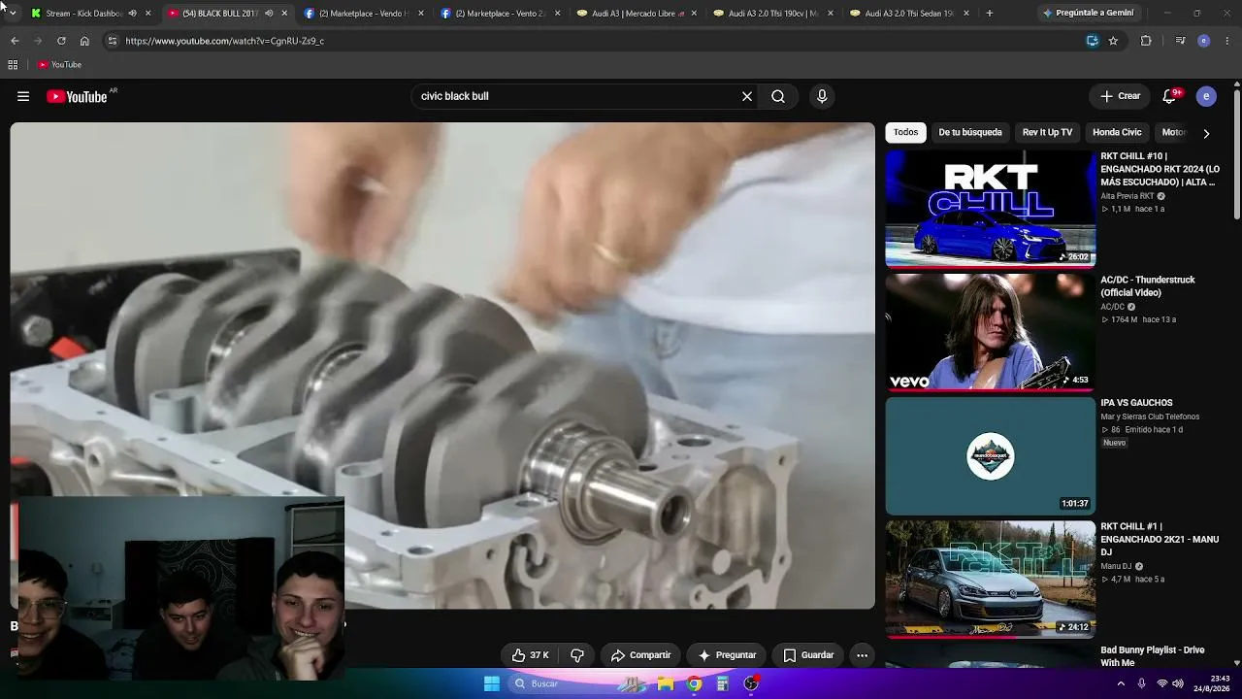Go to the browser home page

click(84, 41)
